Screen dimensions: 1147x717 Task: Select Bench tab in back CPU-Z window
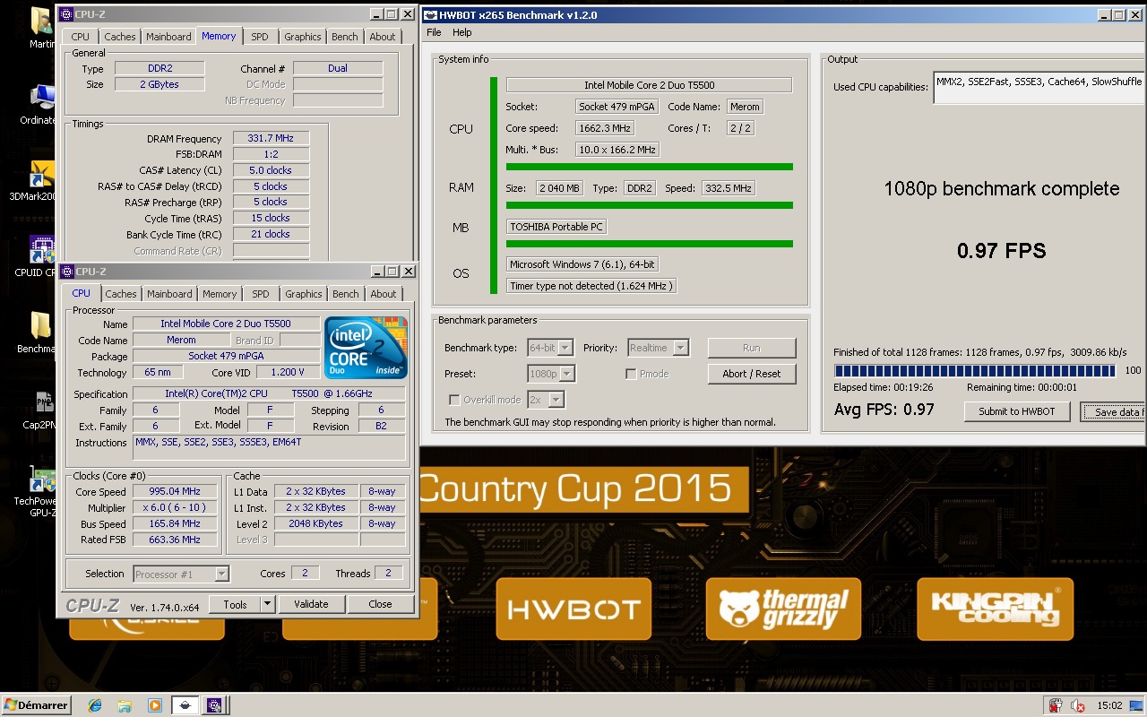tap(345, 37)
